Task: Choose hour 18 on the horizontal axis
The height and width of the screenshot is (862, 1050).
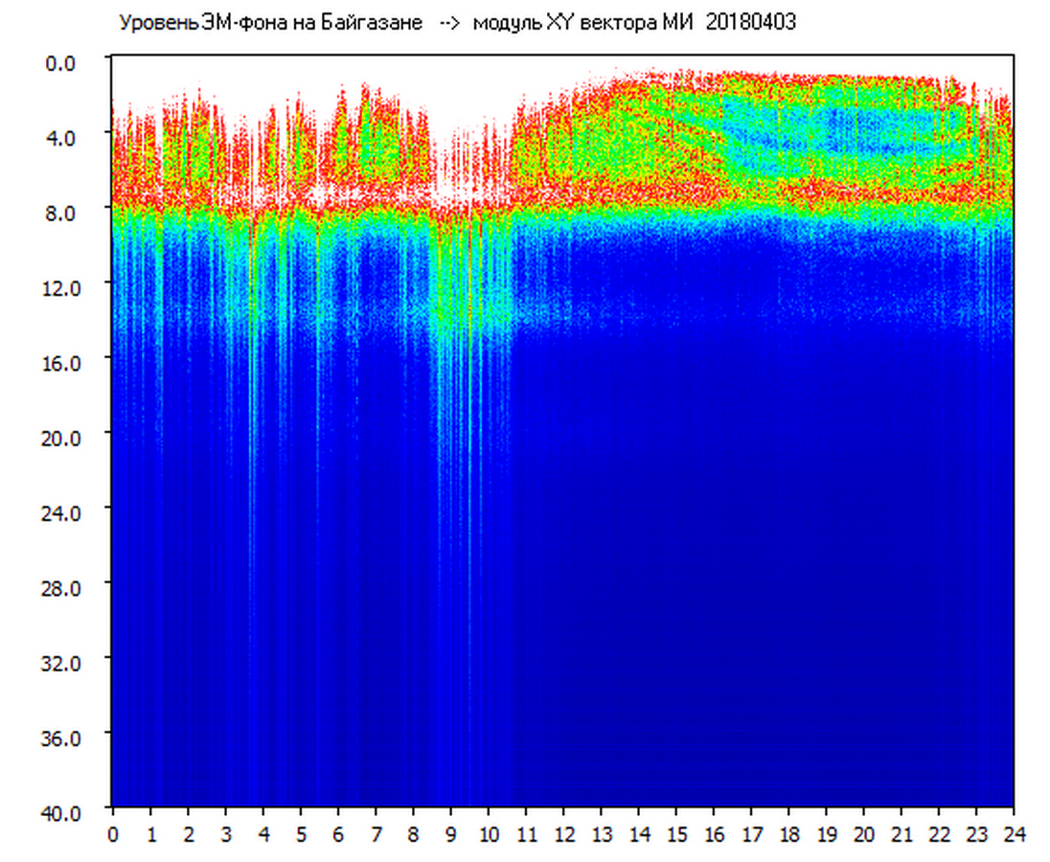Action: click(x=788, y=833)
